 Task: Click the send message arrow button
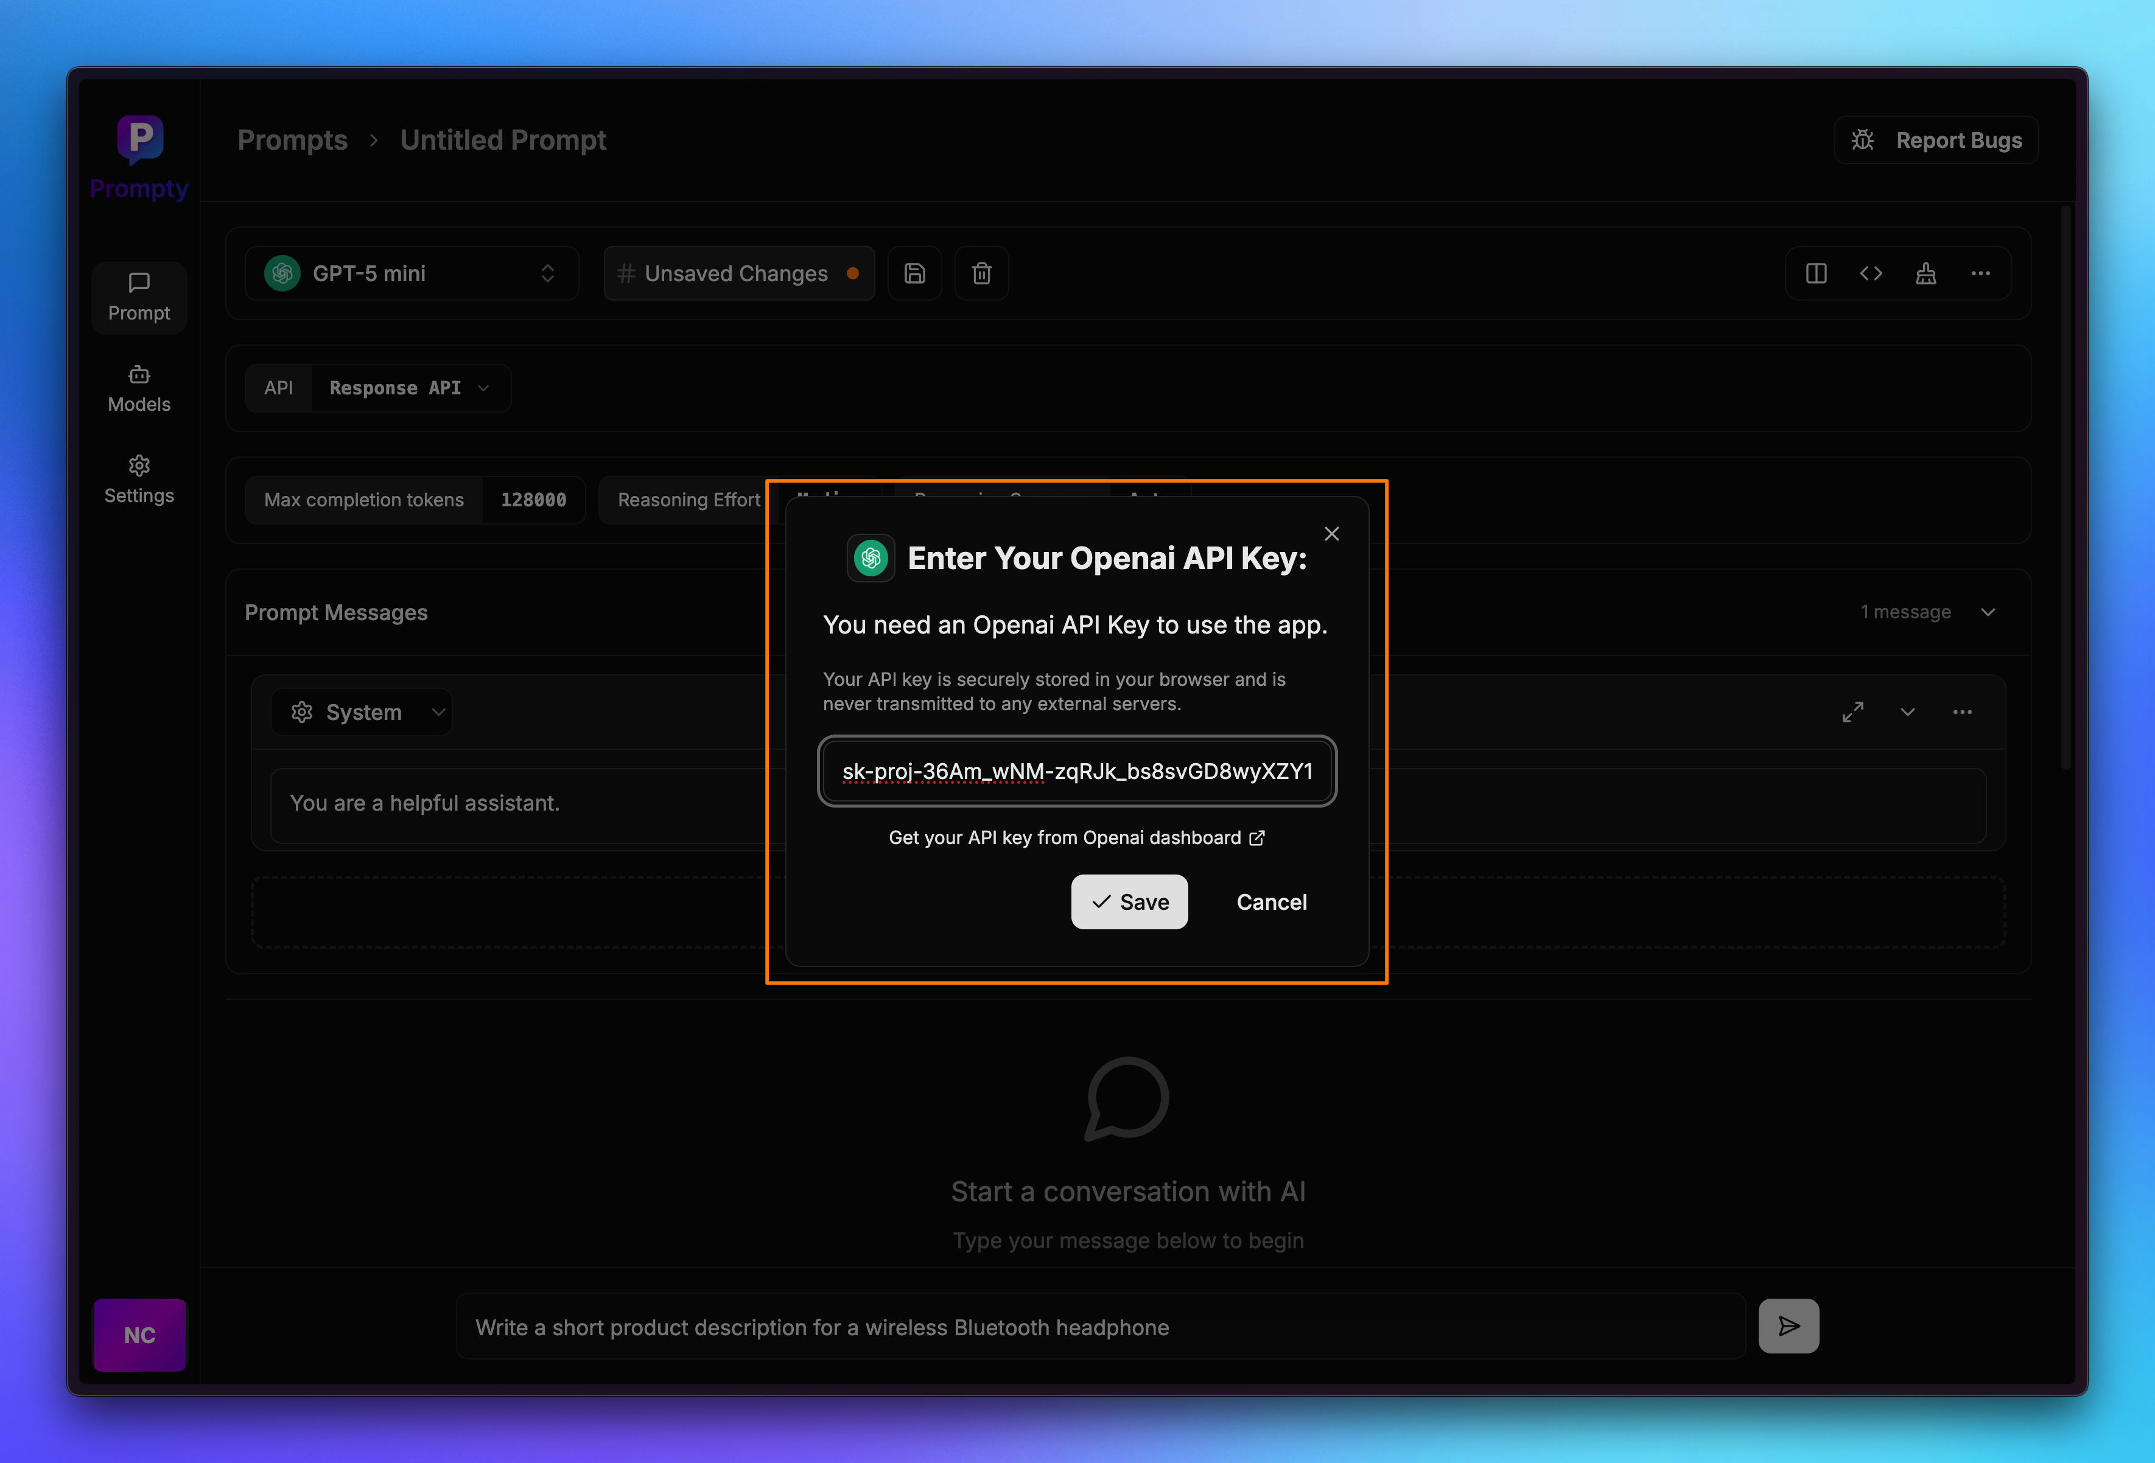(x=1788, y=1326)
